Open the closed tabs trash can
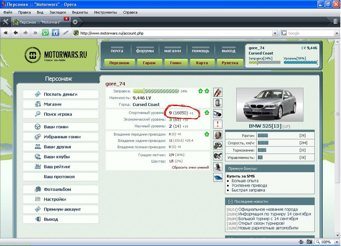The width and height of the screenshot is (341, 246). (x=335, y=21)
